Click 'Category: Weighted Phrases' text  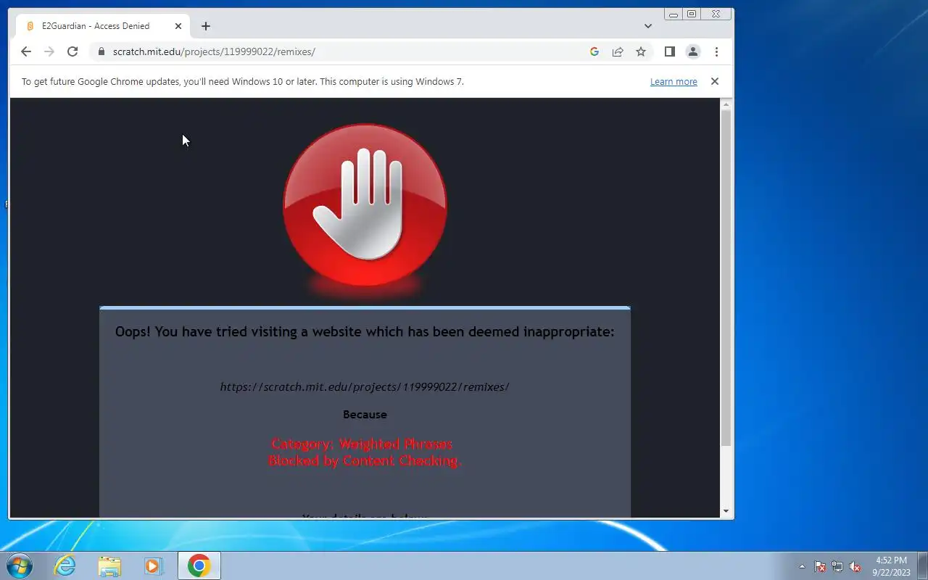point(362,444)
